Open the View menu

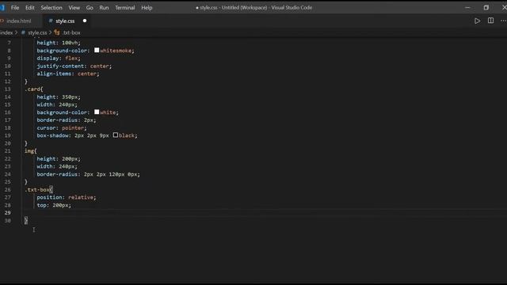pos(74,7)
